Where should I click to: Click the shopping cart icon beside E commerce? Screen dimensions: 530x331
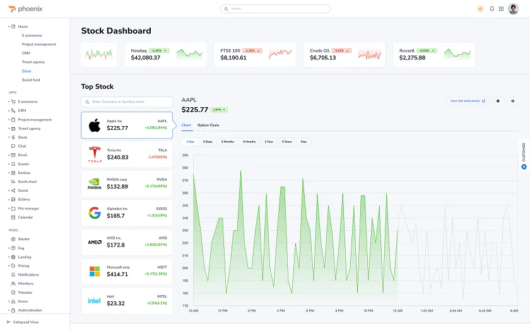[13, 102]
